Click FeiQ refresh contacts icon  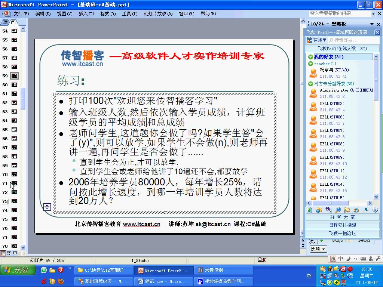(309, 210)
